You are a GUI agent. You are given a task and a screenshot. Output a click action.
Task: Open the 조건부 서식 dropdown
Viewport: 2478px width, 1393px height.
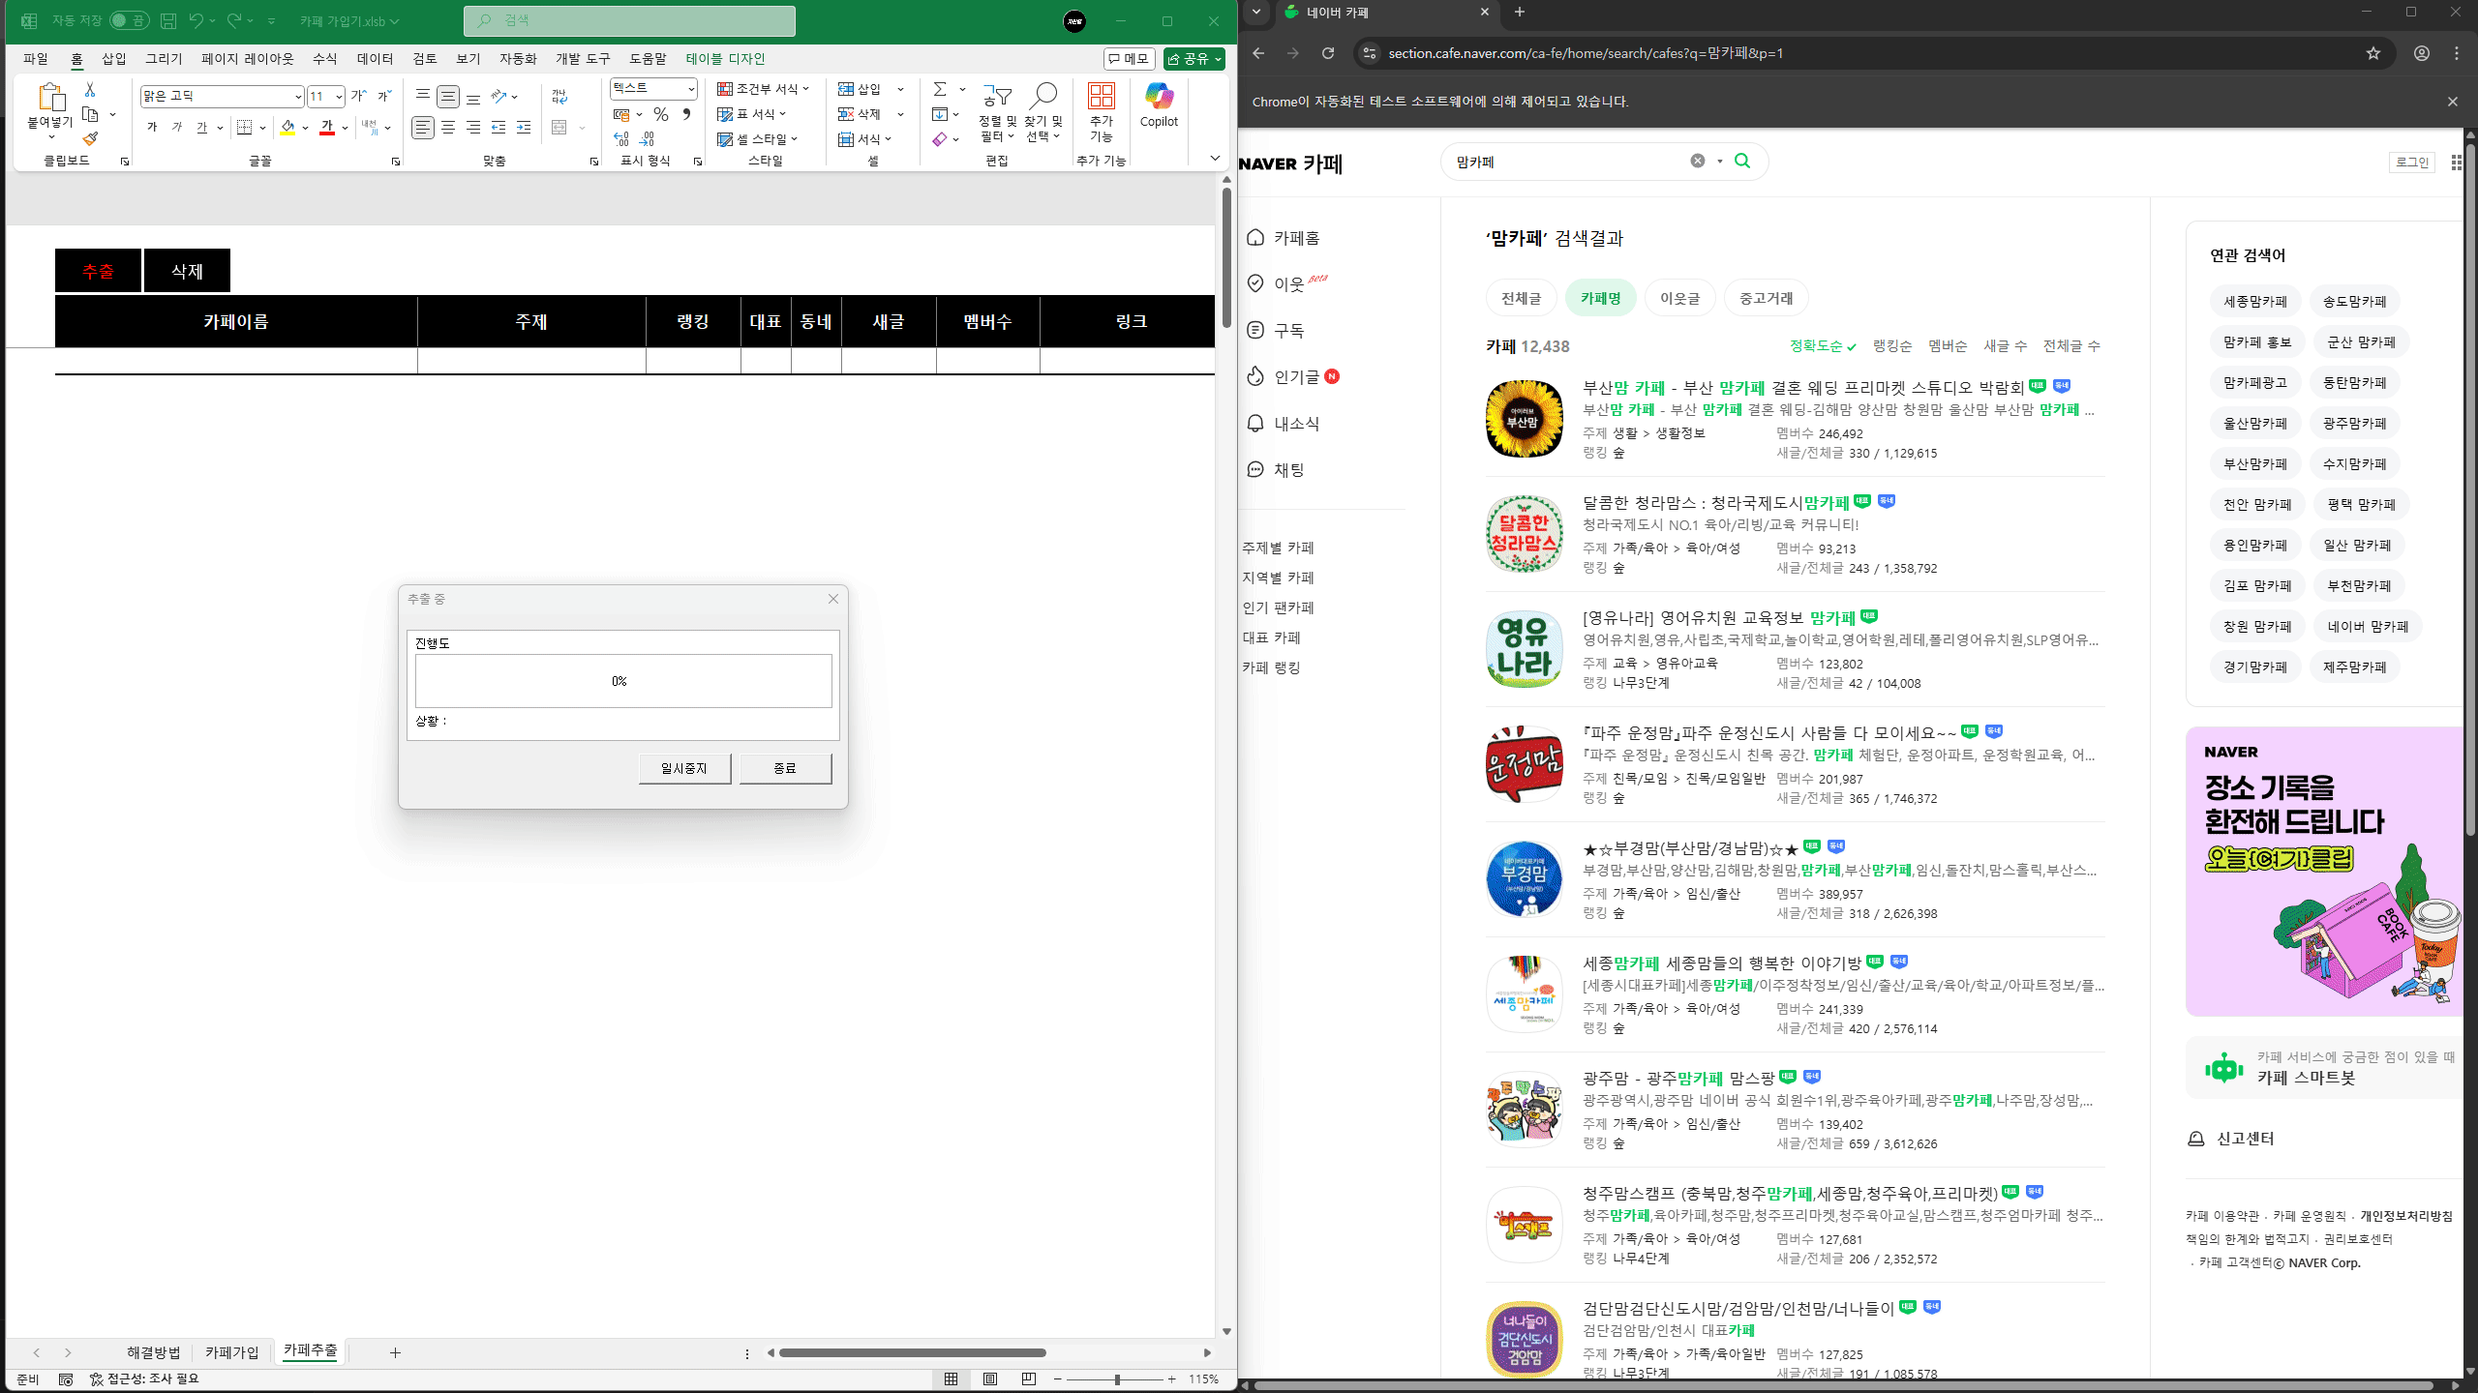pos(763,89)
